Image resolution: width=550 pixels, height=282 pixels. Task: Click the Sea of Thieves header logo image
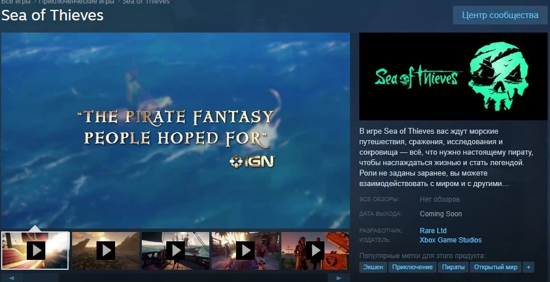[453, 77]
